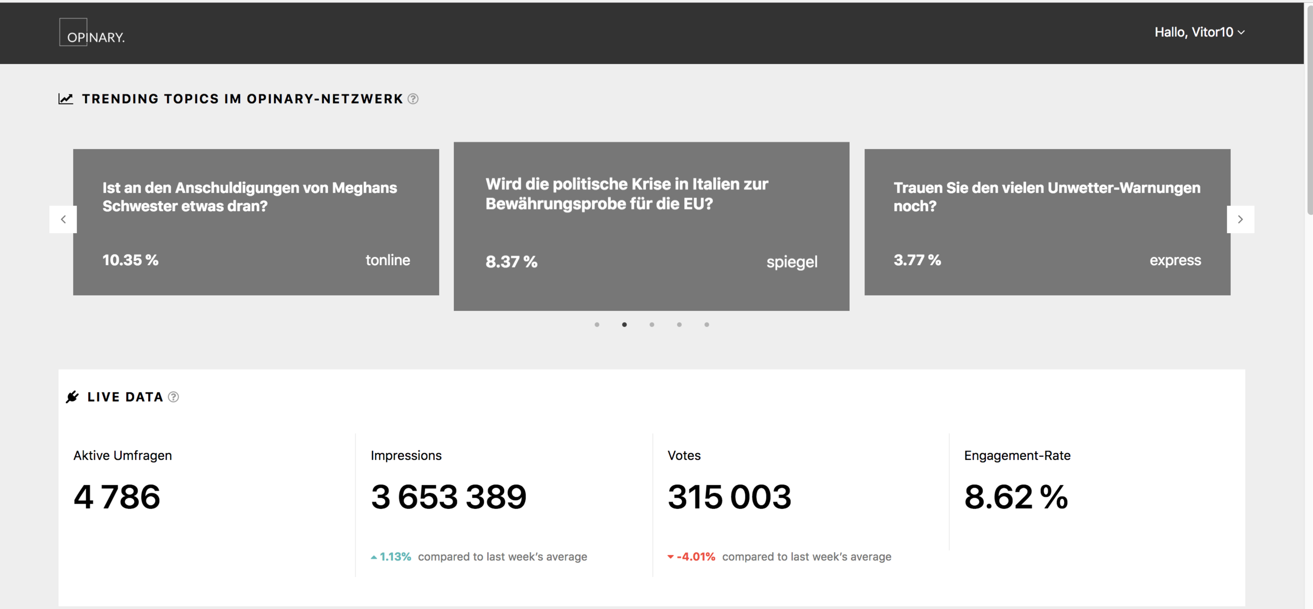Expand the Hallo, Vitor10 user menu
This screenshot has width=1313, height=609.
click(x=1199, y=33)
